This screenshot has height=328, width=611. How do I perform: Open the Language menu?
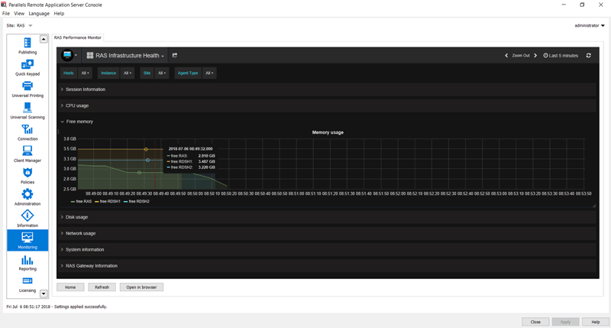(x=39, y=13)
